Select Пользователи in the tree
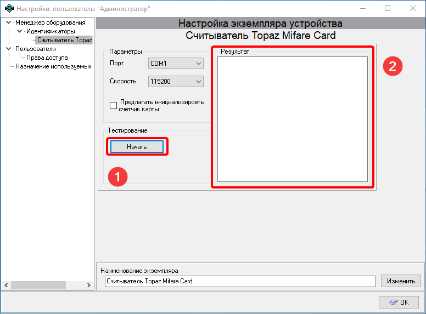Screen dimensions: 426x314 pyautogui.click(x=36, y=49)
